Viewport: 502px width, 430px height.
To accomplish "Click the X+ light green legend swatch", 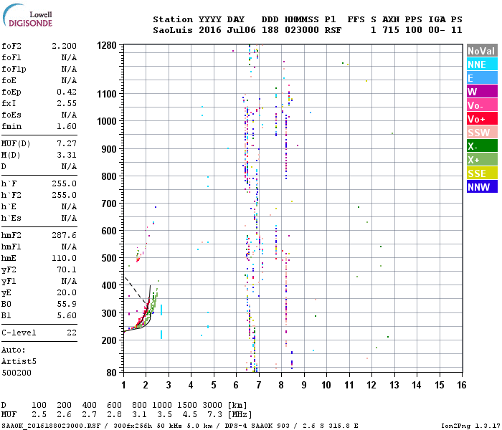I will point(482,160).
